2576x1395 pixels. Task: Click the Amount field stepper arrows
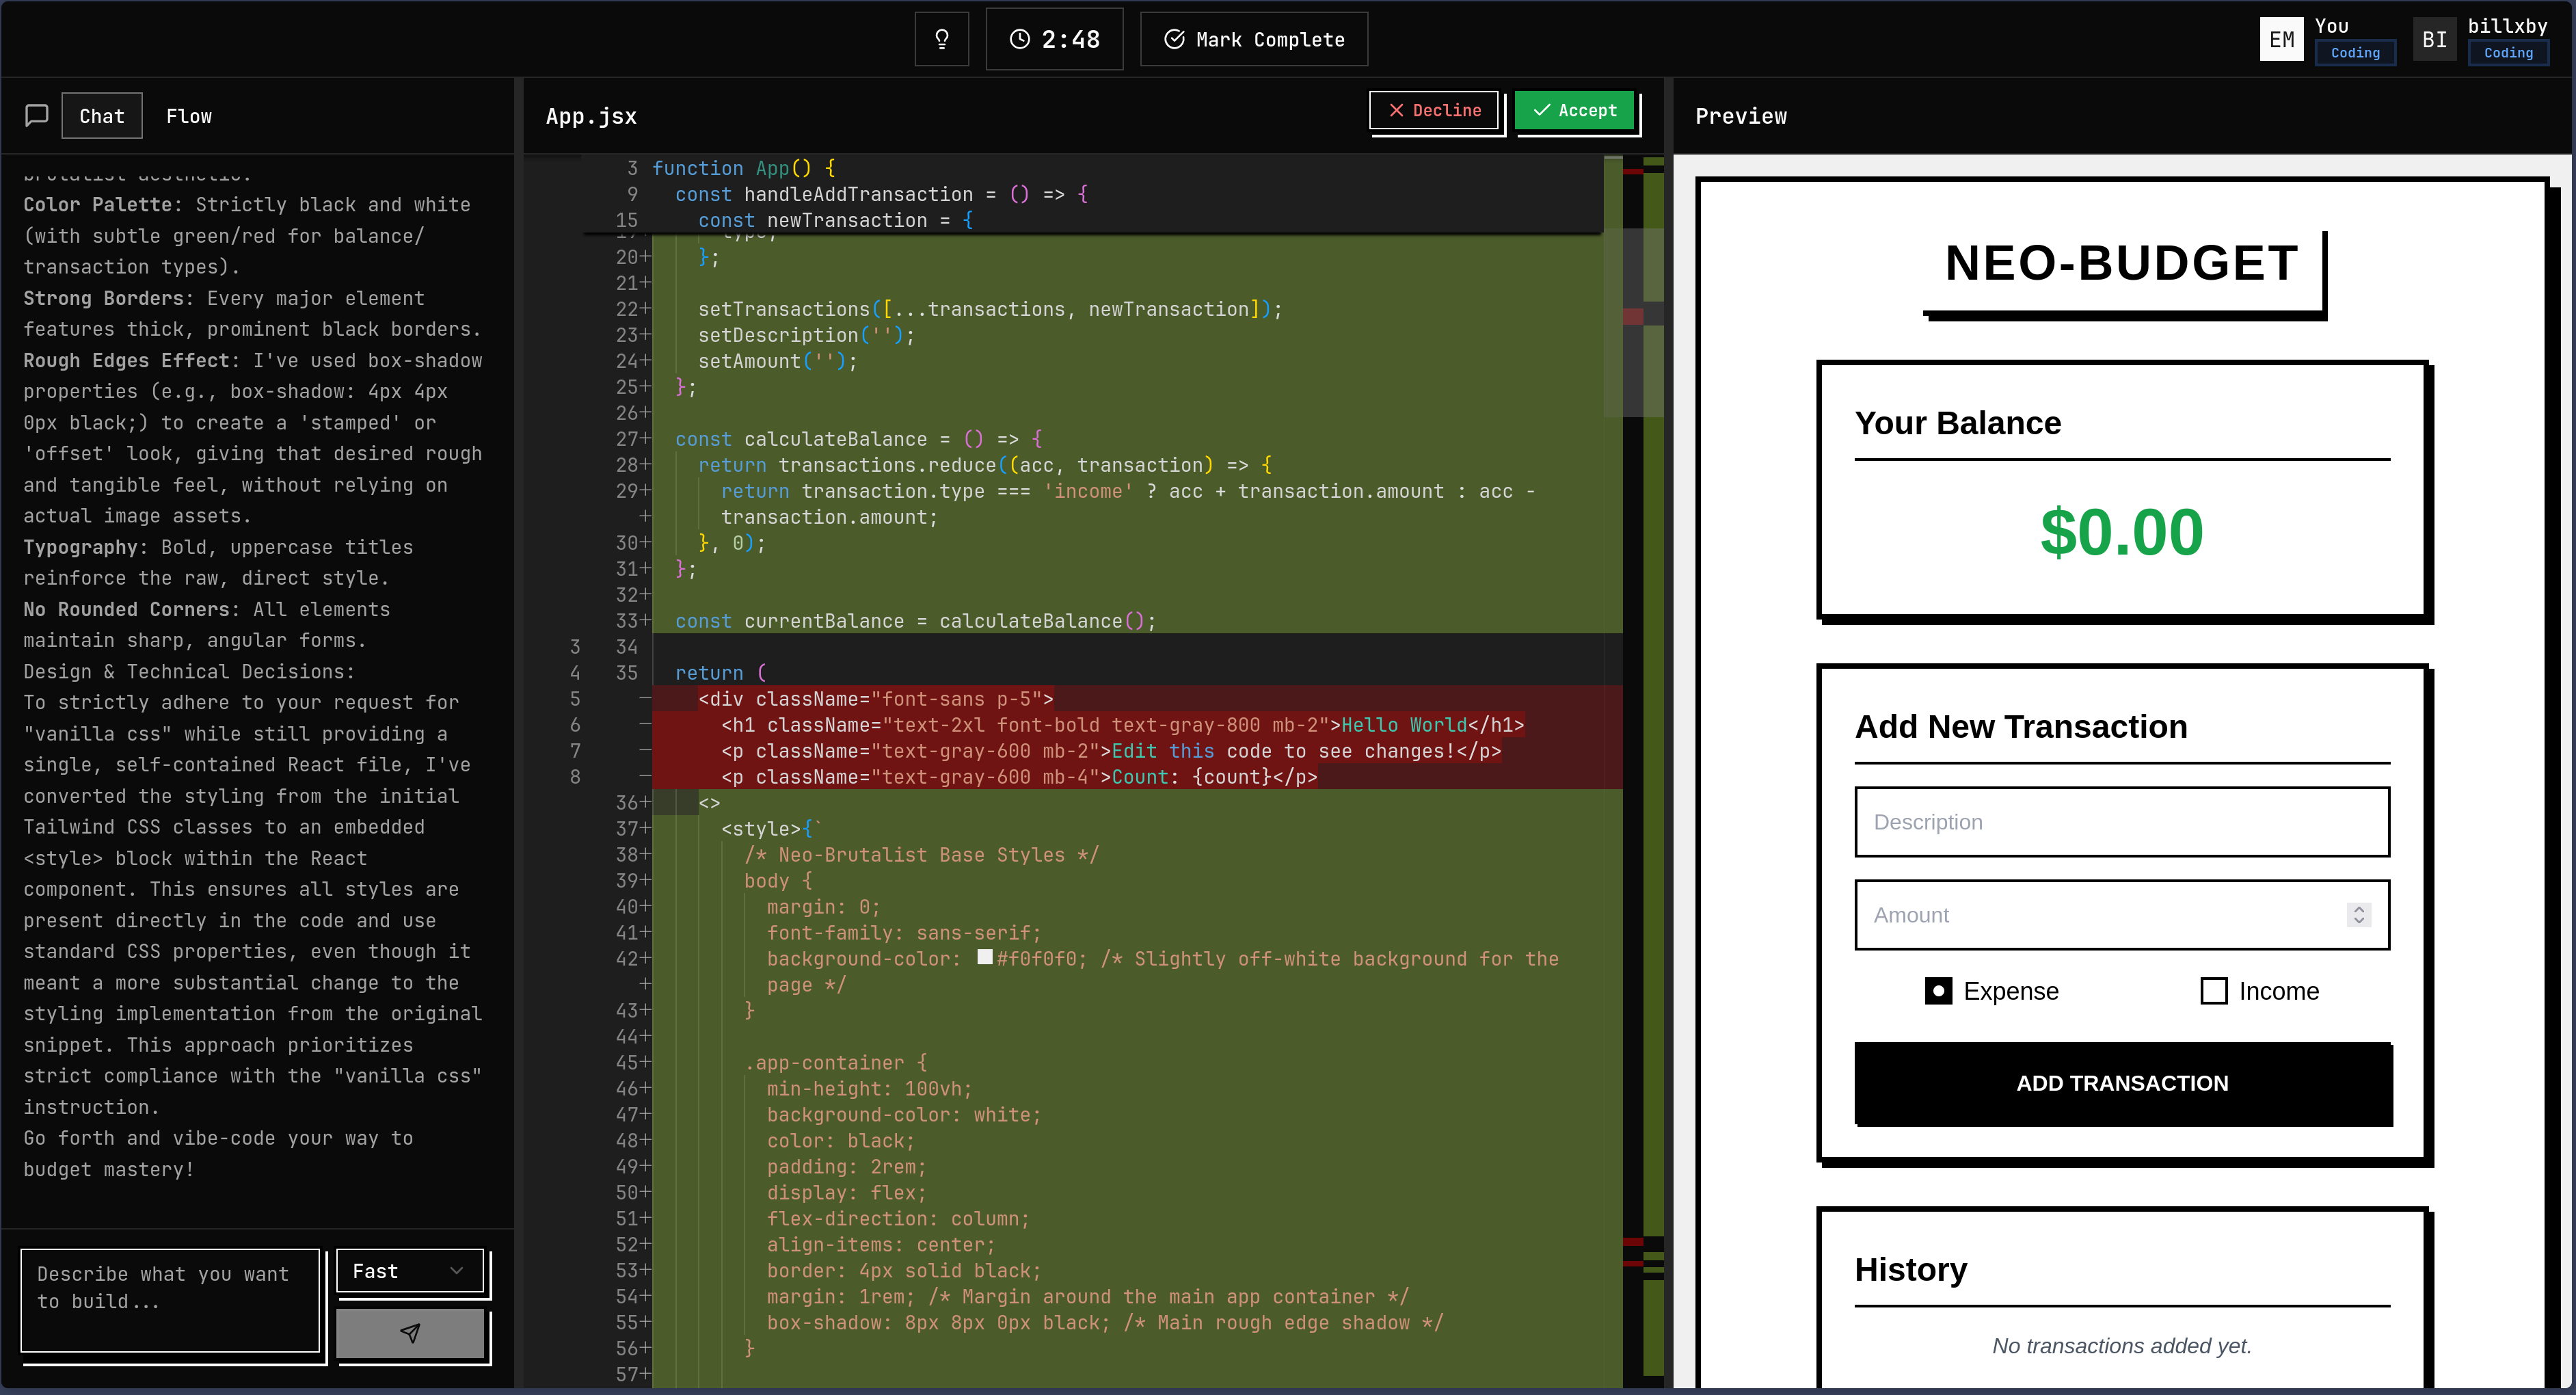2358,915
